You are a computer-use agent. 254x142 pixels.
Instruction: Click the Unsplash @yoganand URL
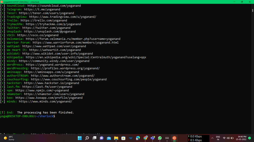click(50, 31)
